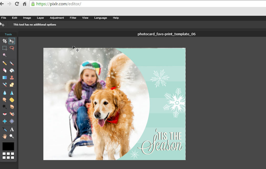Reload the page in the browser
The image size is (266, 169).
pyautogui.click(x=17, y=4)
